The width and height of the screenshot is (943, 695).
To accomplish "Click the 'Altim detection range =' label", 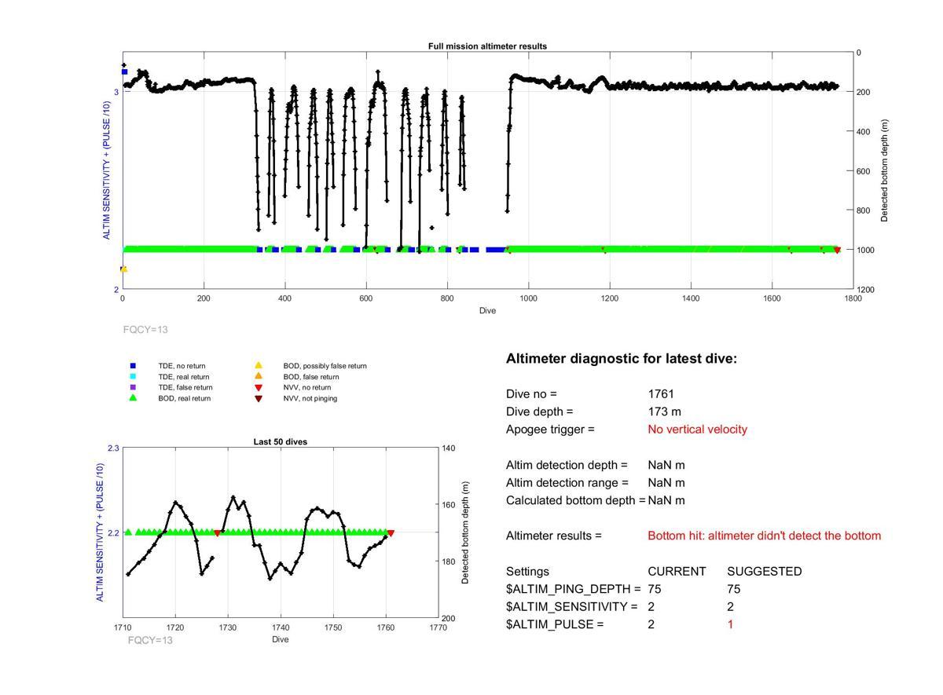I will pos(567,483).
